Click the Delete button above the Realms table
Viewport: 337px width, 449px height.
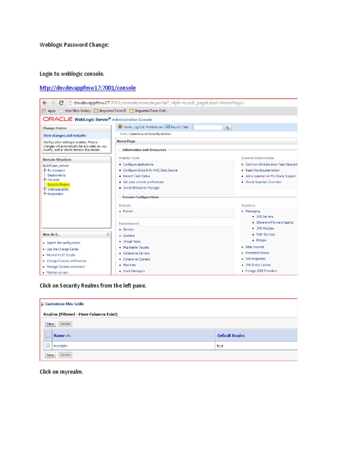click(x=65, y=324)
